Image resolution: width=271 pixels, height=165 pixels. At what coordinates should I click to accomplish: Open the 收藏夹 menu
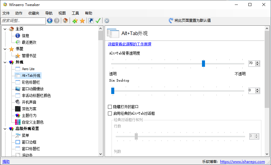click(x=34, y=13)
